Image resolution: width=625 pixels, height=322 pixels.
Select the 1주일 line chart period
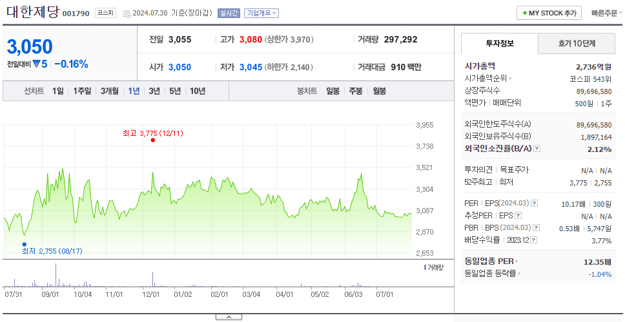click(82, 91)
